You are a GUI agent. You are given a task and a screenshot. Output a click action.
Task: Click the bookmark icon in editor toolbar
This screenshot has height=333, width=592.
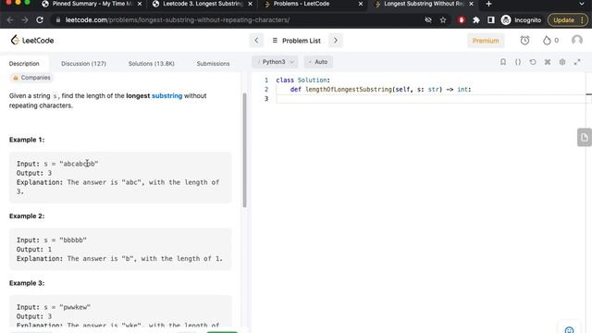[503, 62]
